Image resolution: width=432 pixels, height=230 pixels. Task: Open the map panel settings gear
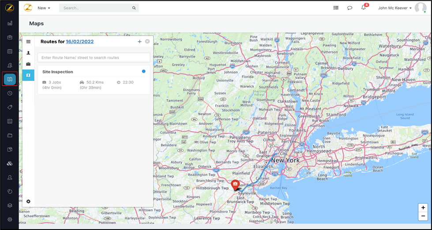[28, 201]
